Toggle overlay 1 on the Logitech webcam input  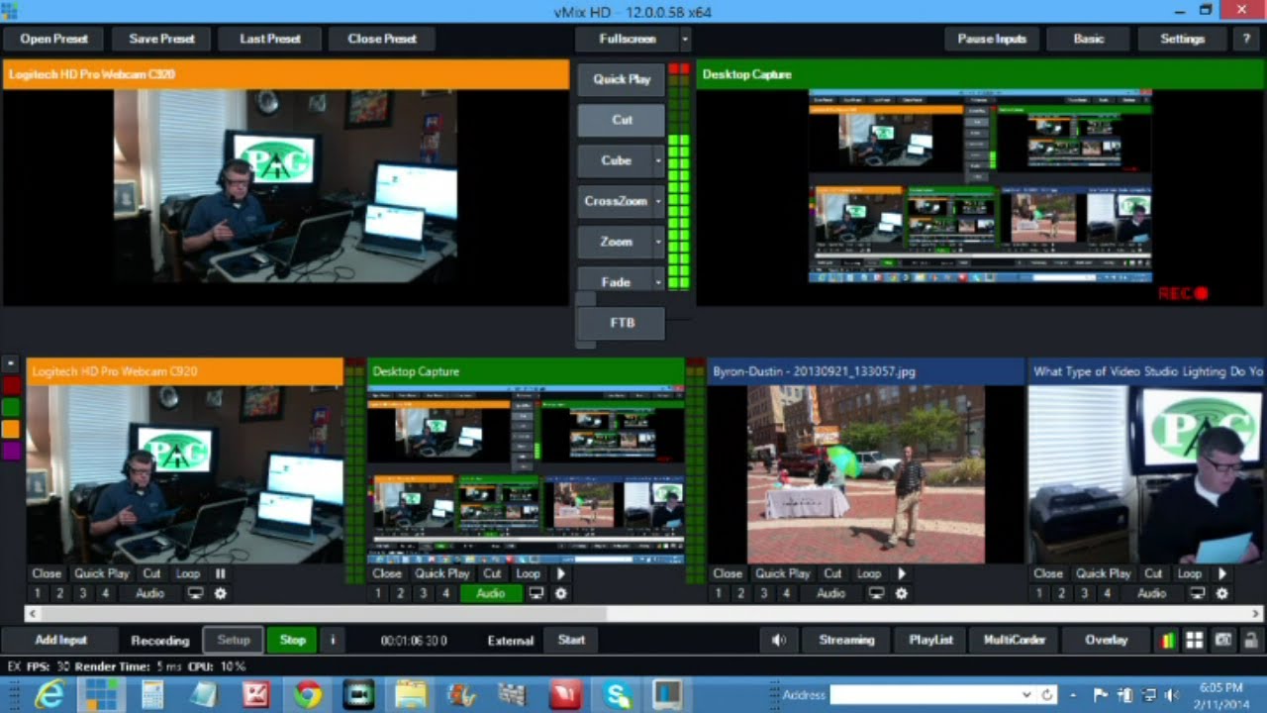pos(38,593)
